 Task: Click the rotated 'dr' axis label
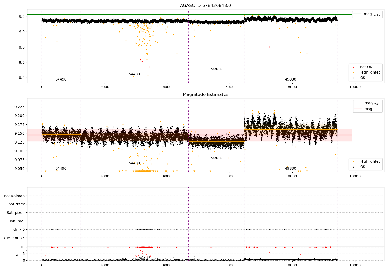click(17, 254)
